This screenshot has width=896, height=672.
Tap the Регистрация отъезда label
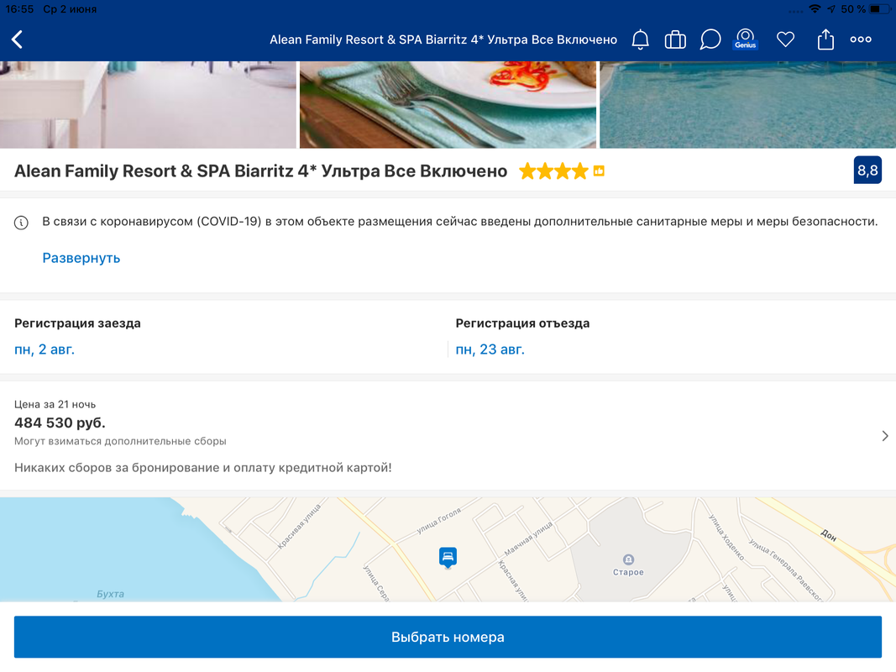coord(522,323)
